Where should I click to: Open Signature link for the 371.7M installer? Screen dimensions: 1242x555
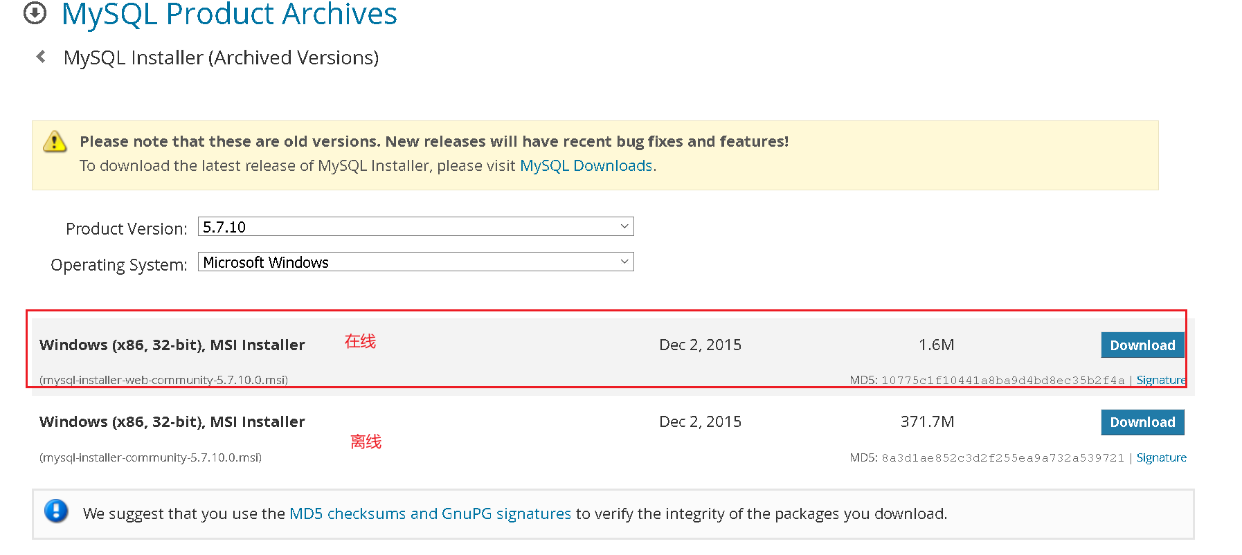(1161, 458)
